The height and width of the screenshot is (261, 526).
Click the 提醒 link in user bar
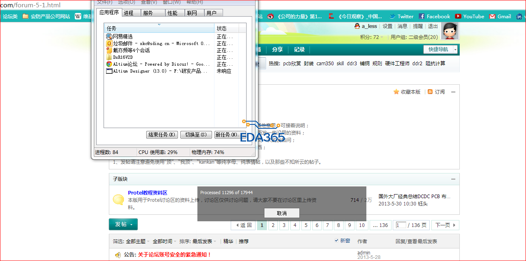(418, 26)
